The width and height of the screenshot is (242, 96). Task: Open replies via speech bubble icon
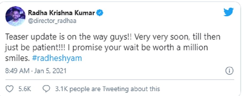tap(46, 89)
